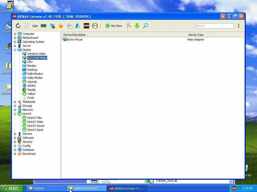Open the SensorPanel gauge icon
Image resolution: width=257 pixels, height=192 pixels.
95,26
